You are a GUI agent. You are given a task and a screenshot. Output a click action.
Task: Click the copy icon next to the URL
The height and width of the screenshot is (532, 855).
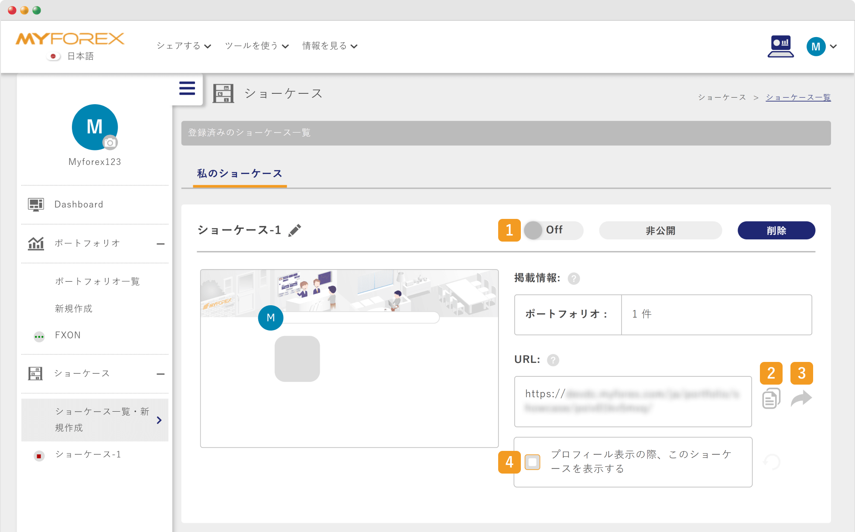[x=771, y=398]
